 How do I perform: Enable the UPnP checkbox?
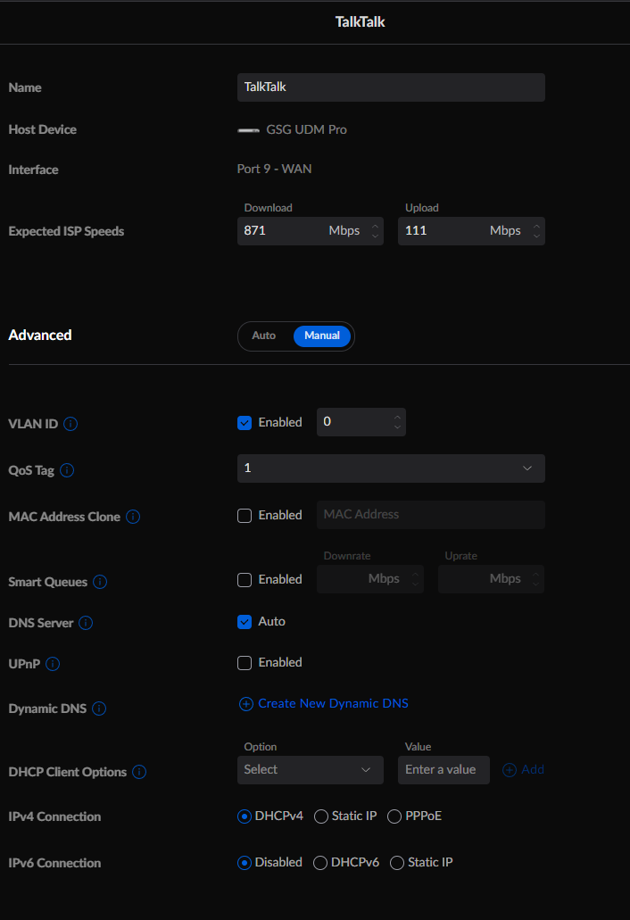(x=245, y=663)
